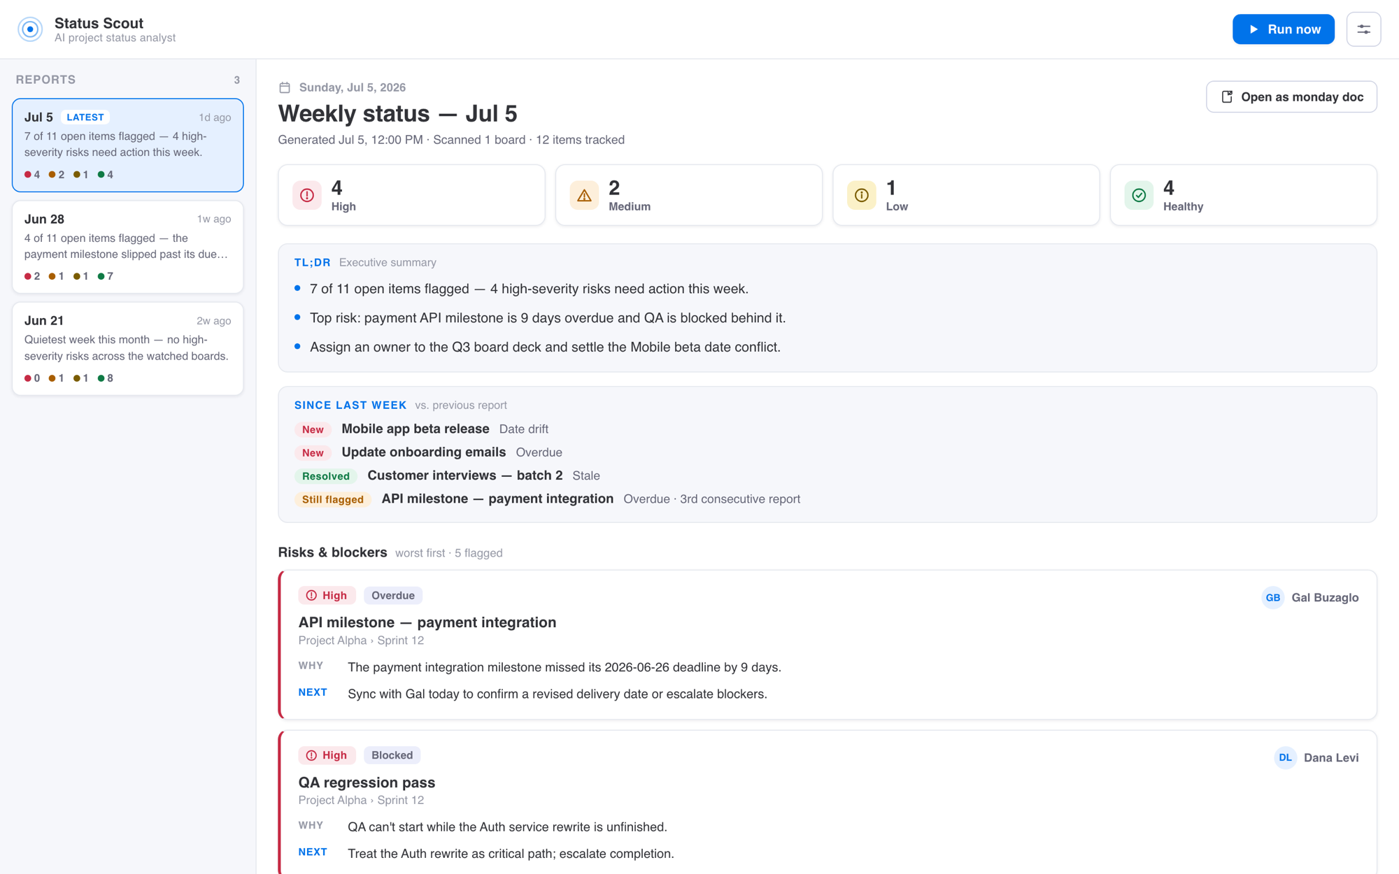This screenshot has width=1399, height=874.
Task: Click the Low severity info icon
Action: [x=861, y=195]
